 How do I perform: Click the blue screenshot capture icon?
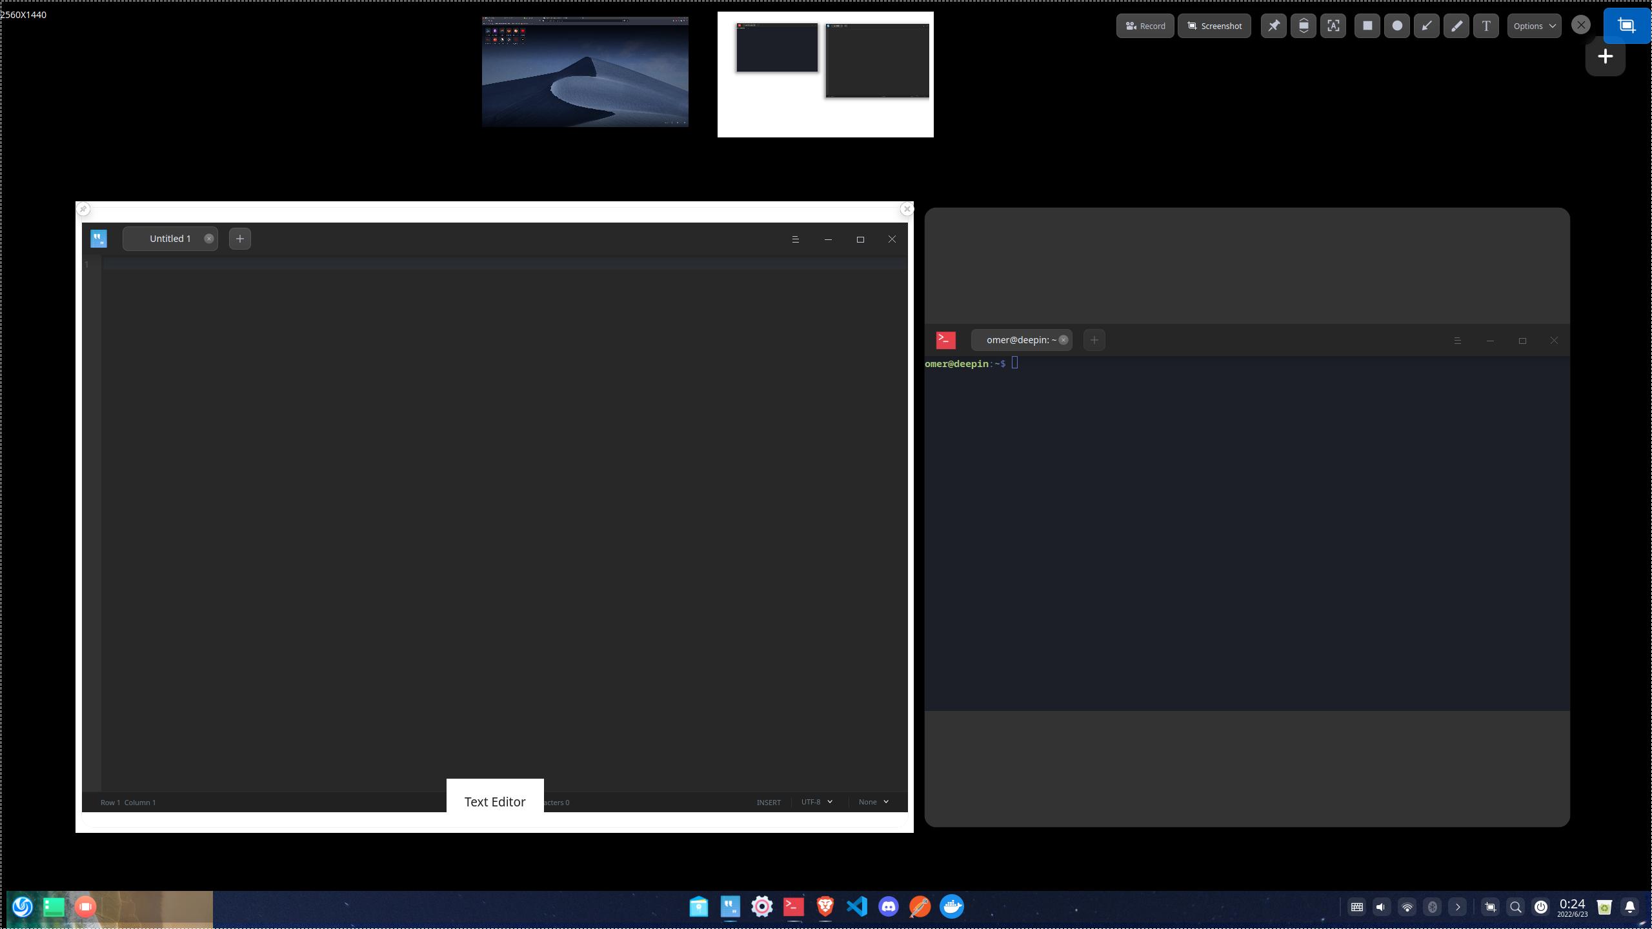[x=1627, y=26]
